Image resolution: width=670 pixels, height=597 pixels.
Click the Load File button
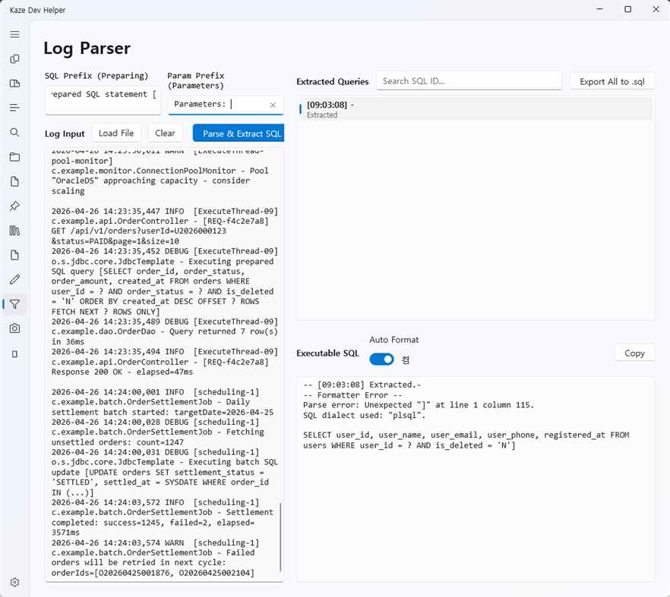coord(116,134)
